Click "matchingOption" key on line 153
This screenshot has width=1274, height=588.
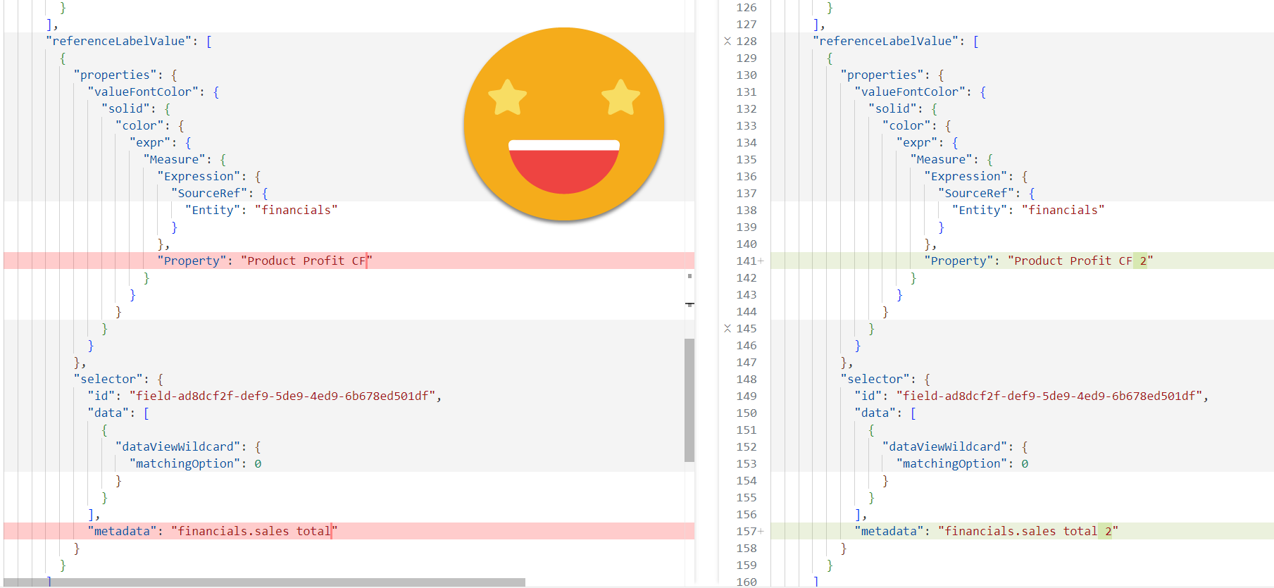tap(951, 464)
